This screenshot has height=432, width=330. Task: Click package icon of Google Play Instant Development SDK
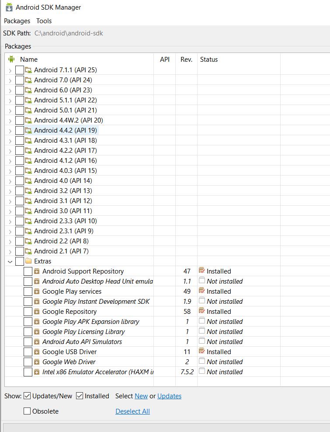tap(37, 302)
